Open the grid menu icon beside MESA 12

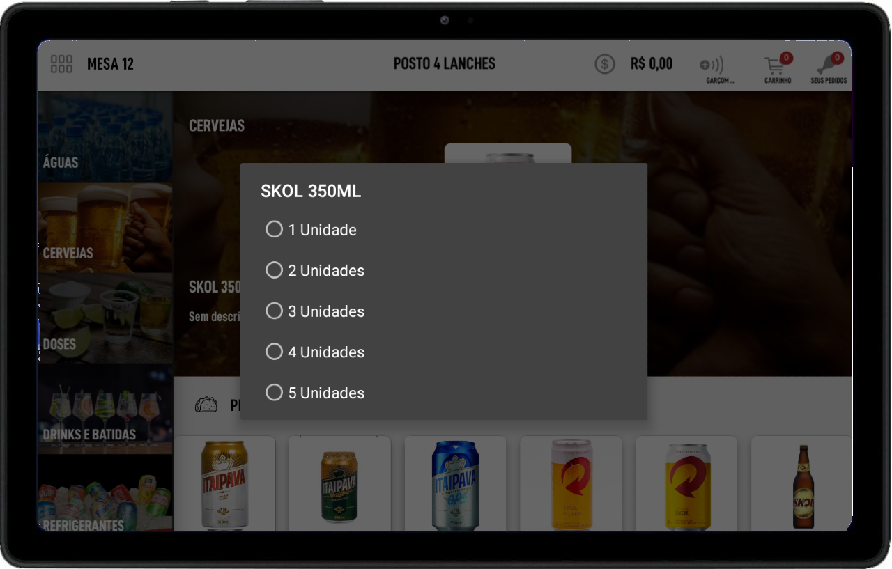coord(61,64)
